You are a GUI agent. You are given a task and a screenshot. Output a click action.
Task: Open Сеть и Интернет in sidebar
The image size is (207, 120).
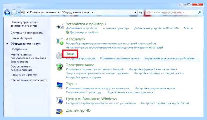coord(21,38)
